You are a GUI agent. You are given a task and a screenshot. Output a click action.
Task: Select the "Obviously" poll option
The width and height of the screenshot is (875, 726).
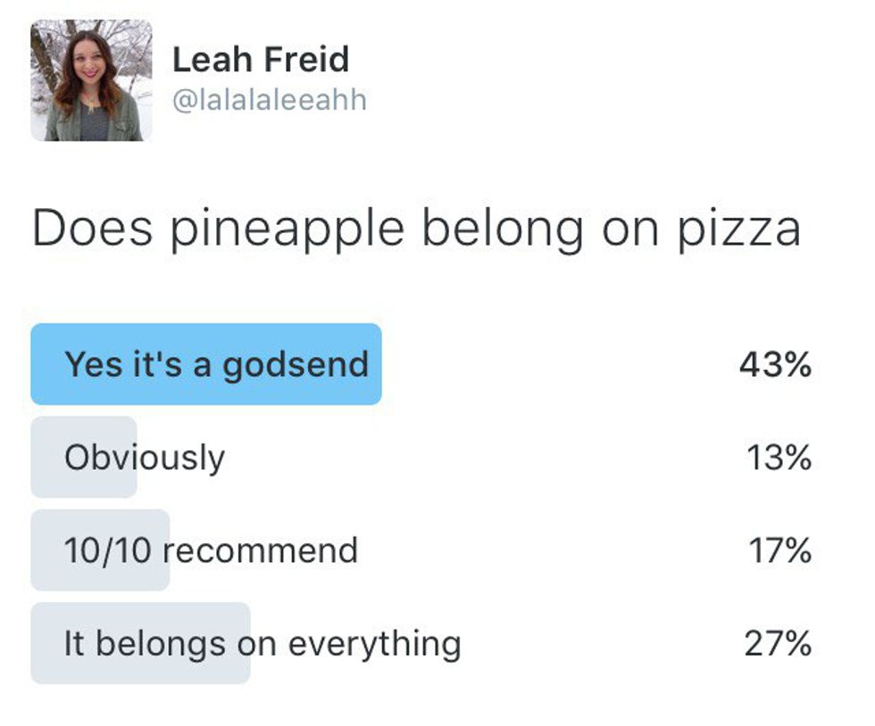pyautogui.click(x=145, y=458)
